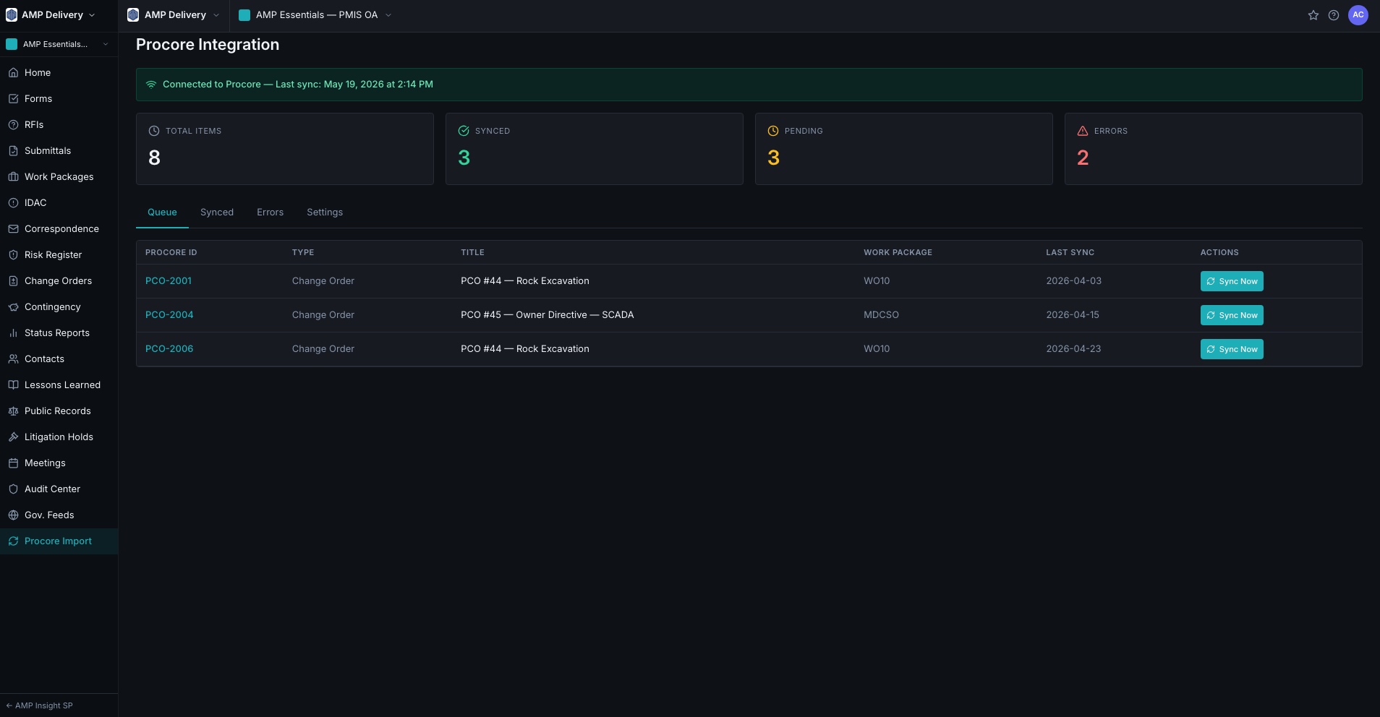Viewport: 1380px width, 717px height.
Task: Click the WORK PACKAGE column header
Action: click(898, 252)
